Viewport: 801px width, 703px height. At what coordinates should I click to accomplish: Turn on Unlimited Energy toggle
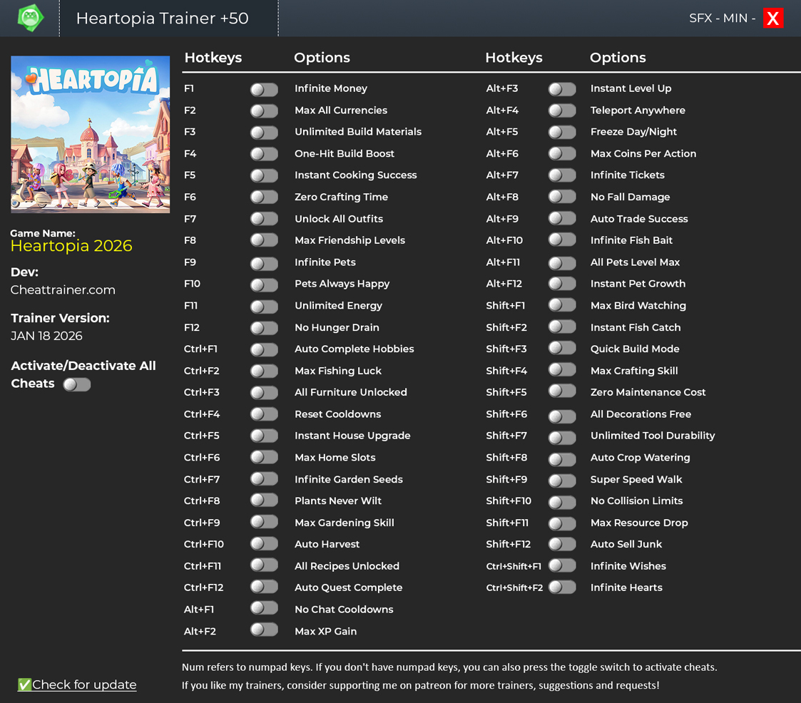tap(264, 306)
